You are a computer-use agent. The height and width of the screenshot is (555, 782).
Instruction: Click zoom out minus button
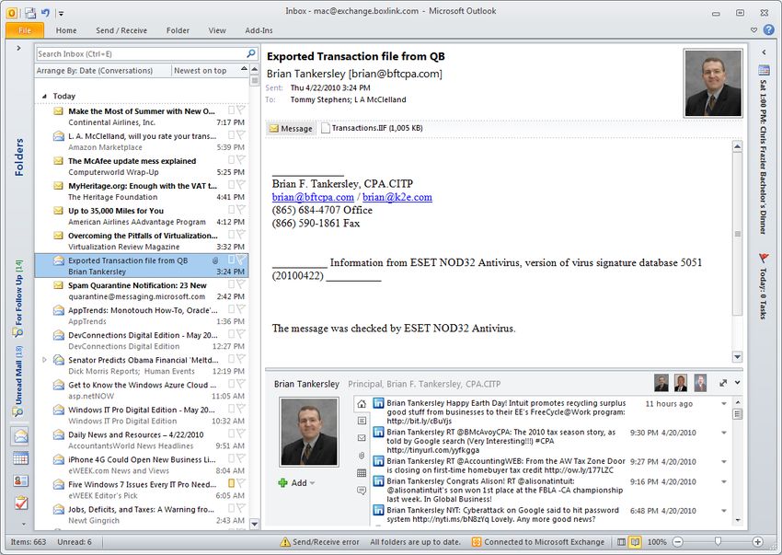point(677,542)
